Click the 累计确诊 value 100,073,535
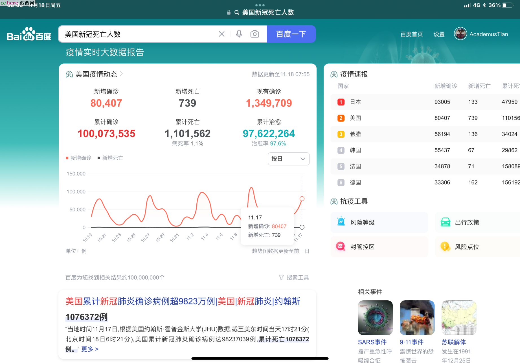 click(106, 133)
